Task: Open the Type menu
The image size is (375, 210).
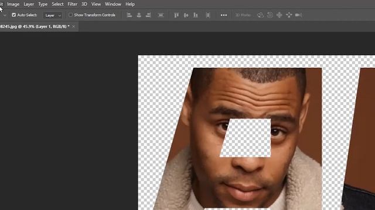Action: click(43, 4)
